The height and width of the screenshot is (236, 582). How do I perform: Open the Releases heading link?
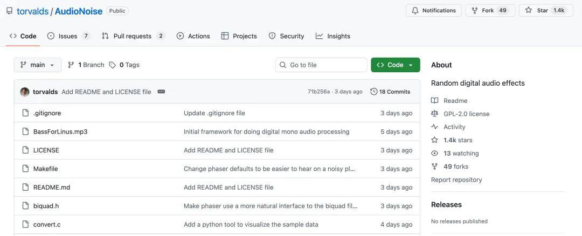[x=446, y=204]
